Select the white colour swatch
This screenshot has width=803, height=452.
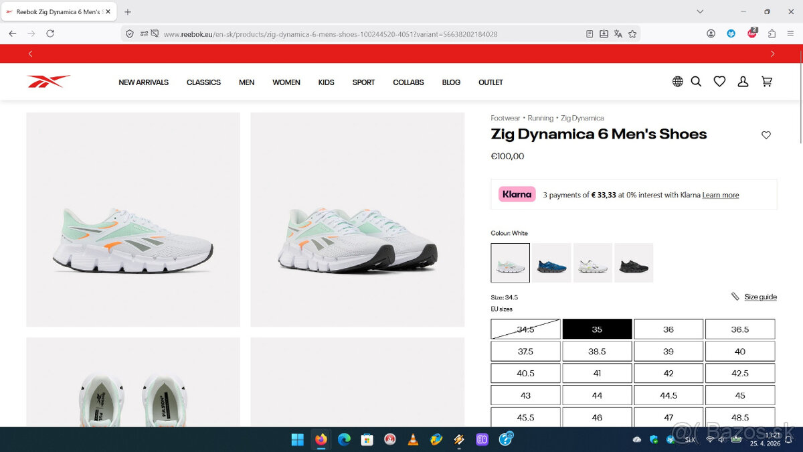tap(510, 262)
